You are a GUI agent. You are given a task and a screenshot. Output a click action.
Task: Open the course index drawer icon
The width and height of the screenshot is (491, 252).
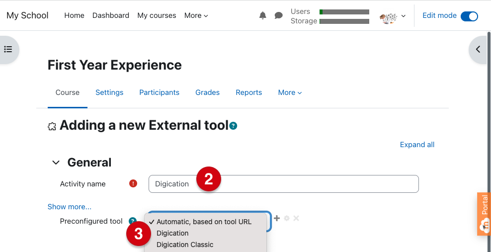(8, 50)
